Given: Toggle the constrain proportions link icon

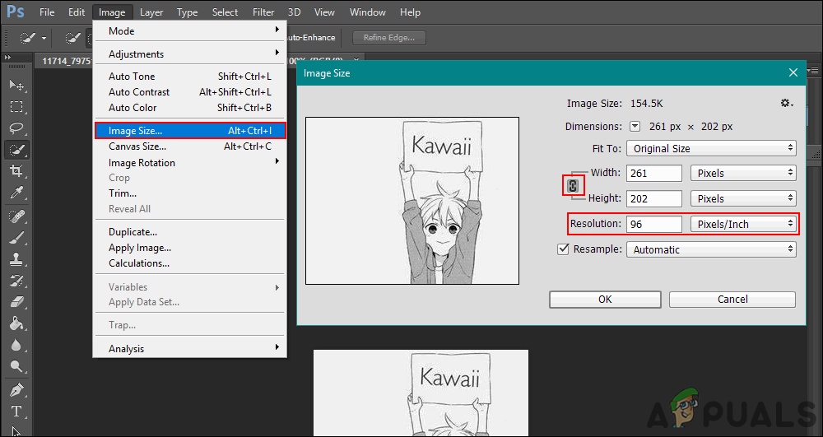Looking at the screenshot, I should coord(573,186).
